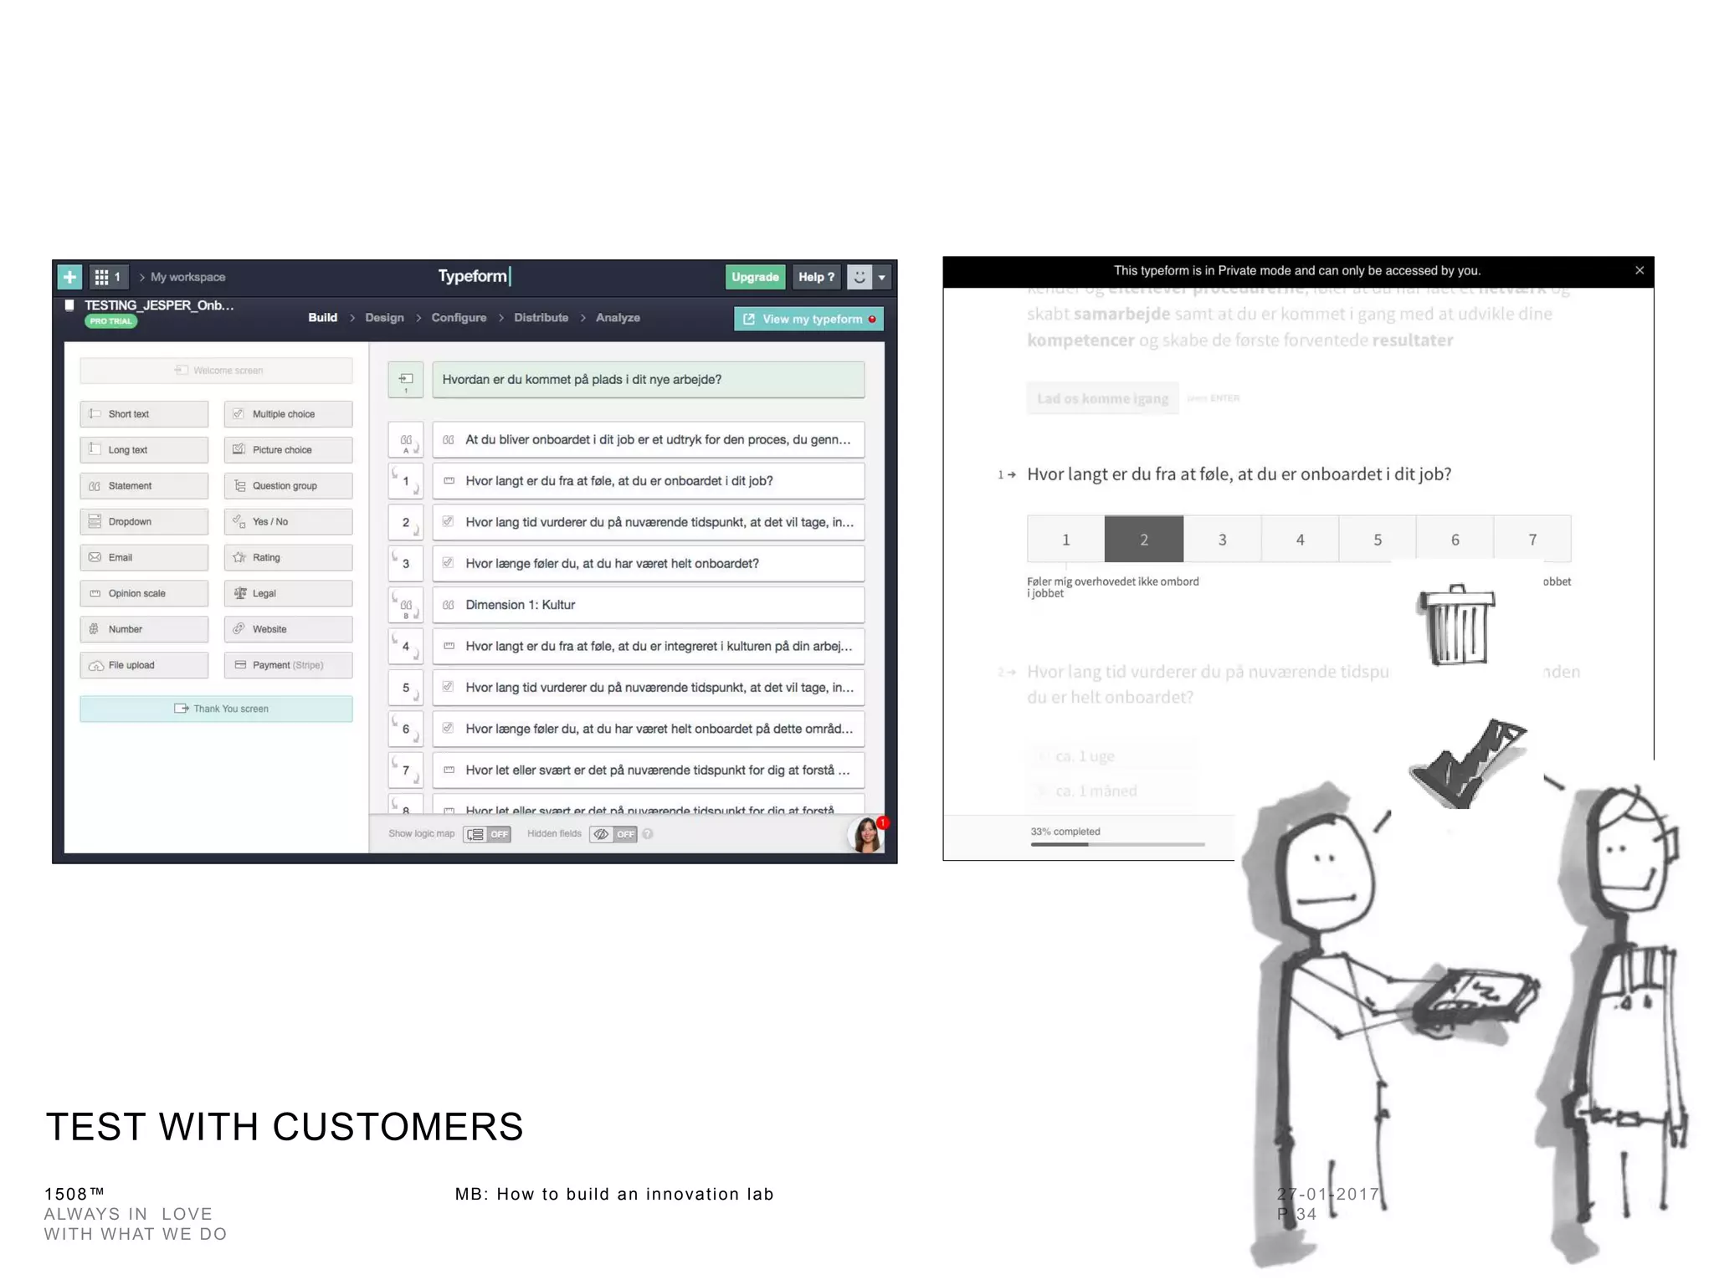The width and height of the screenshot is (1714, 1285).
Task: Add an Email field
Action: (144, 558)
